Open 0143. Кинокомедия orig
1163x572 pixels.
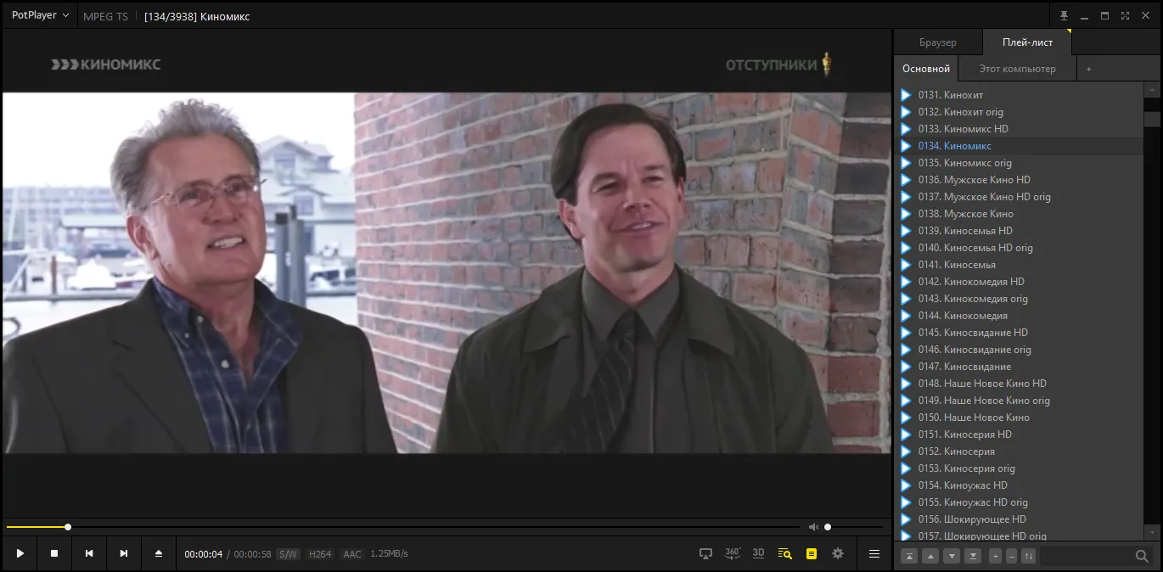pyautogui.click(x=1019, y=299)
